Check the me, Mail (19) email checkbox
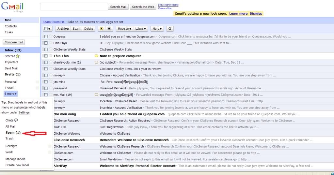Screen dimensions: 334x175 pyautogui.click(x=46, y=95)
